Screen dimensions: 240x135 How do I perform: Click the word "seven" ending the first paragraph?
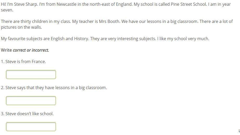click(x=7, y=10)
